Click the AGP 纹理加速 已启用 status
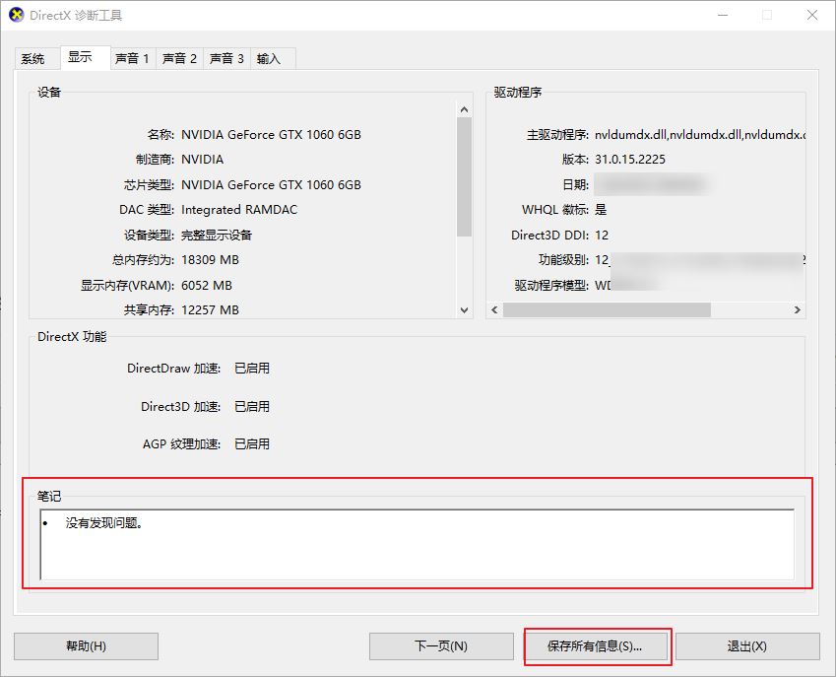Viewport: 836px width, 677px height. point(252,443)
